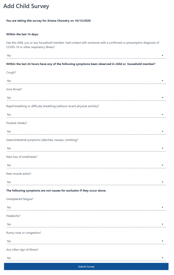174x275 pixels.
Task: Open the New muscle aches dropdown
Action: pos(86,182)
